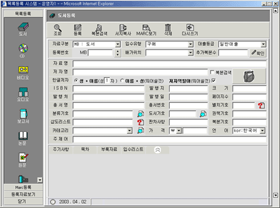
Task: Switch to the 목차 tab
Action: [85, 150]
